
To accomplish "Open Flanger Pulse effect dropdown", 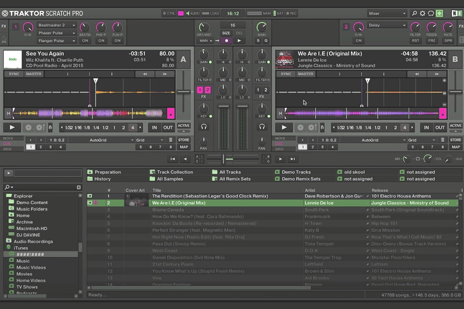I will click(x=57, y=41).
